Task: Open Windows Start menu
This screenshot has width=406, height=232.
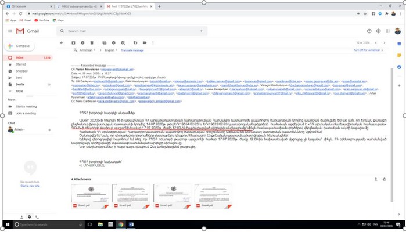Action: [x=8, y=224]
